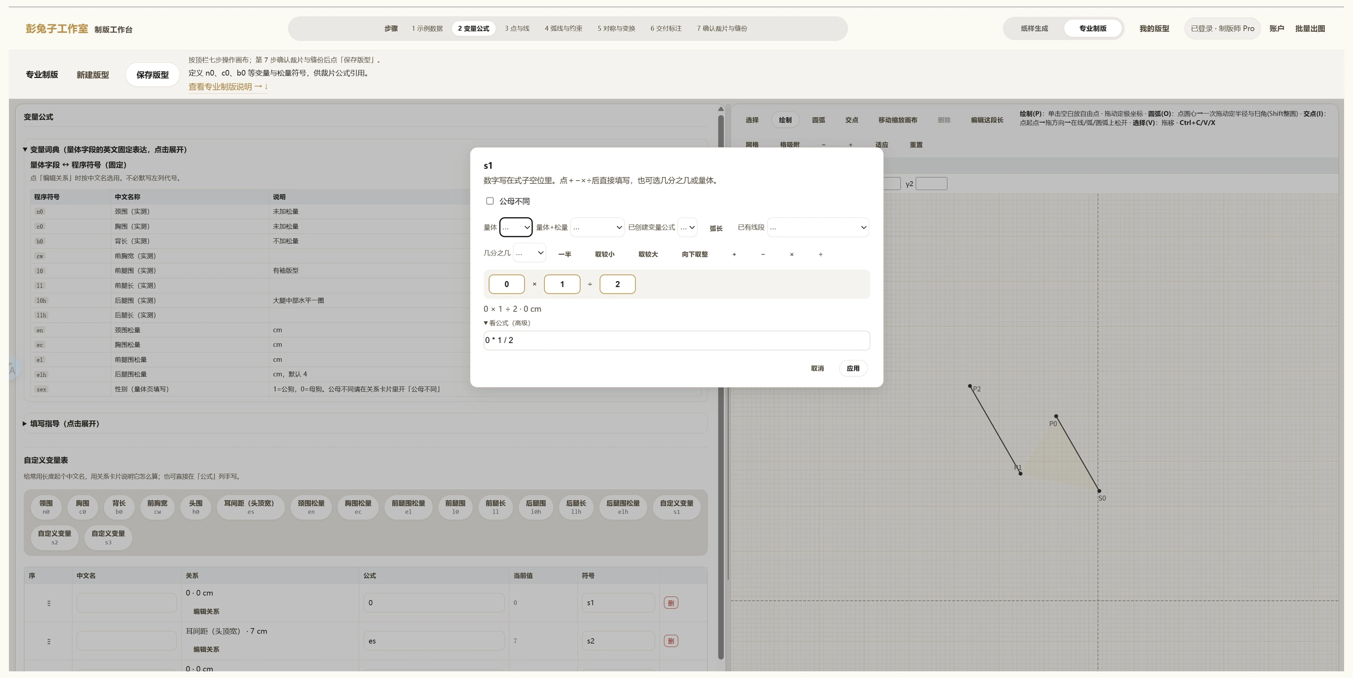
Task: Click 编辑关系 under the s2 row
Action: (206, 650)
